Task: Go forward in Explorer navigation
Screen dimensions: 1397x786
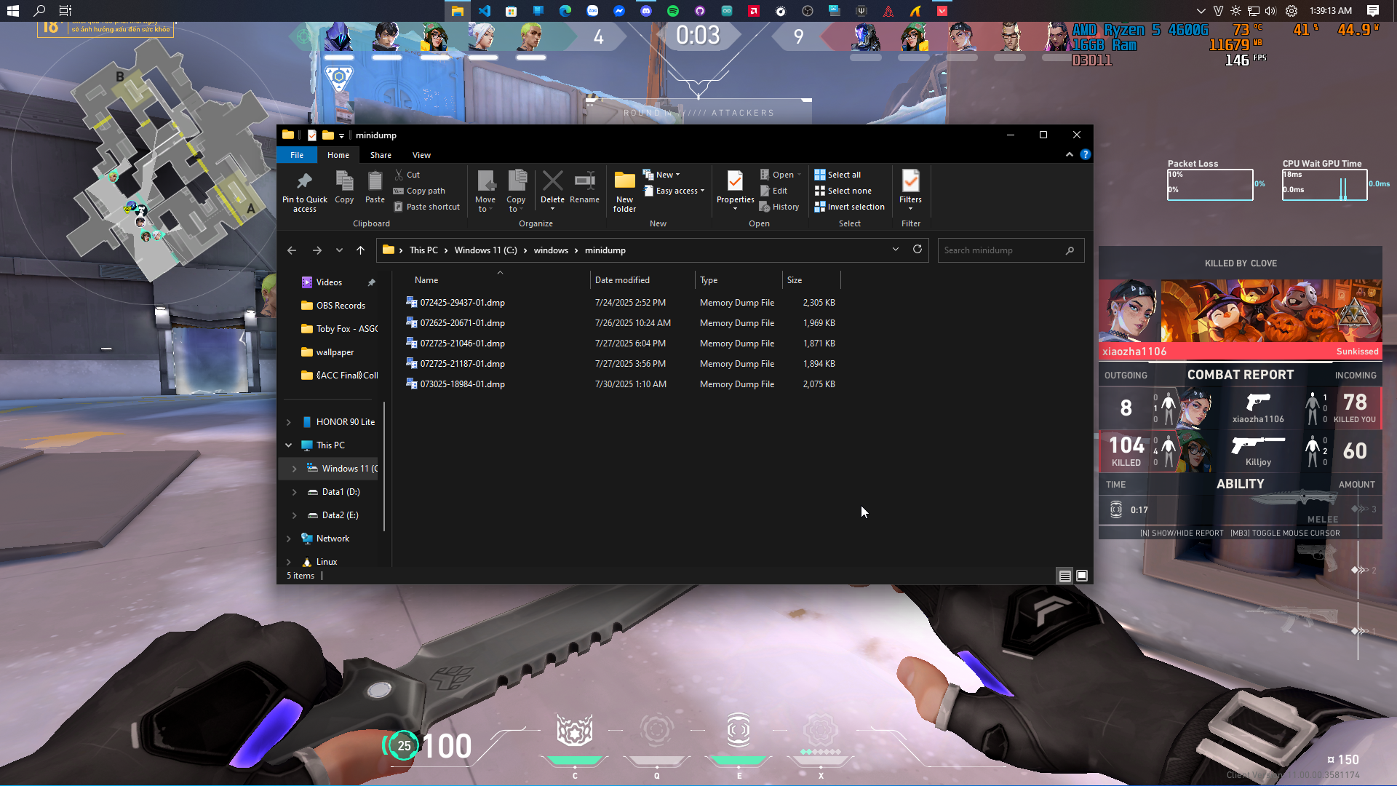Action: click(317, 250)
